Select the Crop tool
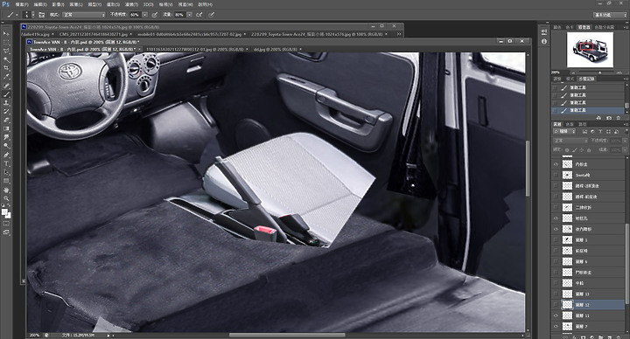 click(6, 68)
